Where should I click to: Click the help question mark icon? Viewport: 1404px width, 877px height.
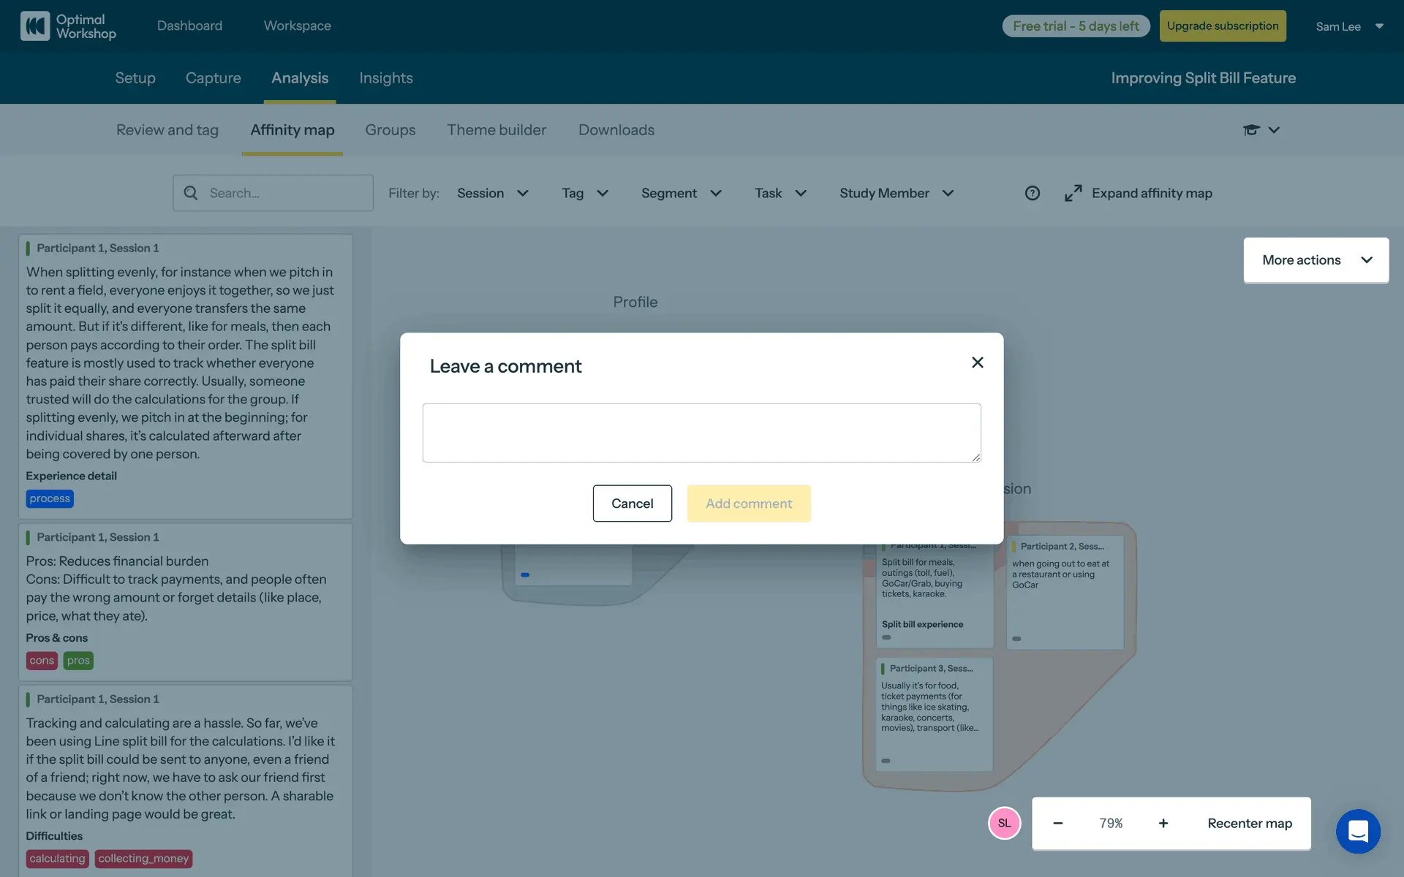[x=1032, y=193]
